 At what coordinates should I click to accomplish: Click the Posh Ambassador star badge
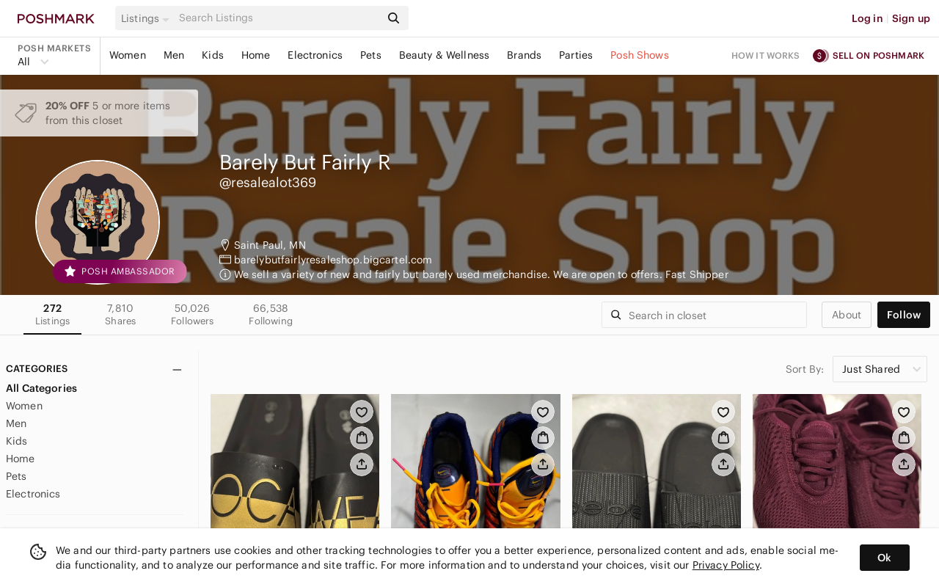[120, 271]
